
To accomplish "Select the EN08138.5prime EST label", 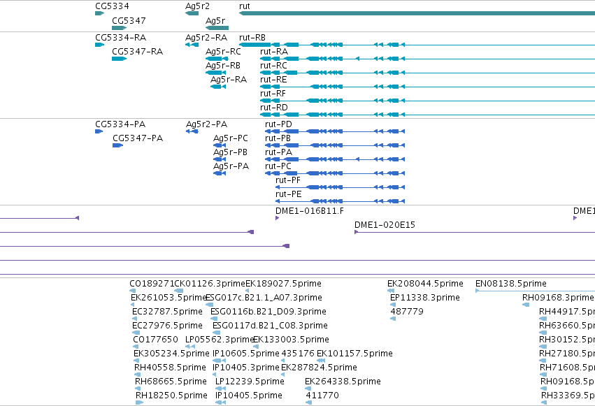I will [511, 284].
